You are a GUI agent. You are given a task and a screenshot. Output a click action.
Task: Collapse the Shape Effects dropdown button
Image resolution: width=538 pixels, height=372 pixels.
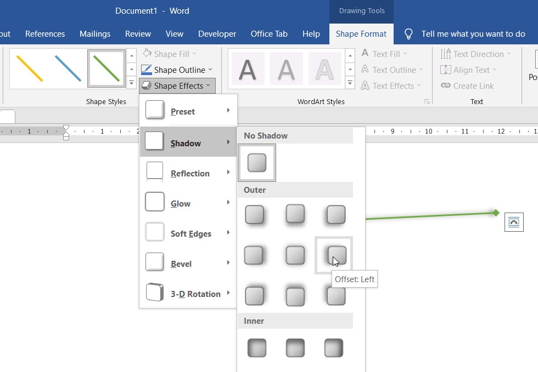point(177,85)
